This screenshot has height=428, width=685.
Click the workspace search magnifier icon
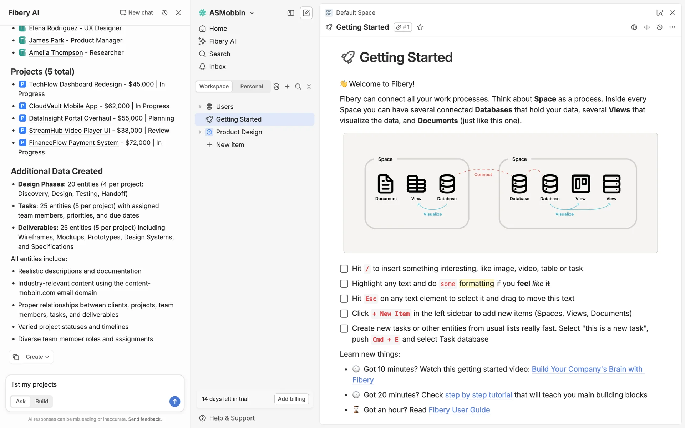point(298,87)
